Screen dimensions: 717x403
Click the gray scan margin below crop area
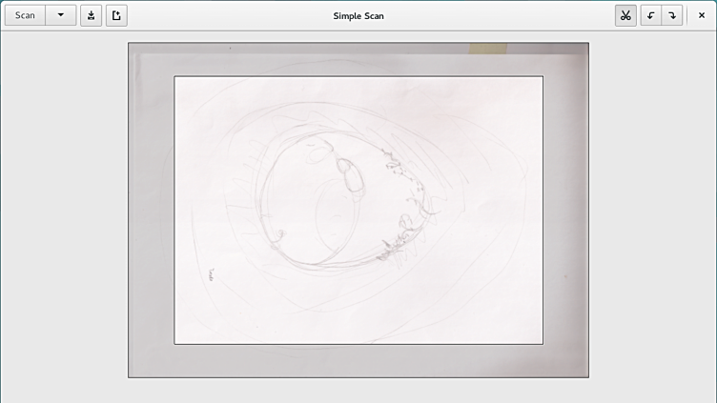(358, 361)
